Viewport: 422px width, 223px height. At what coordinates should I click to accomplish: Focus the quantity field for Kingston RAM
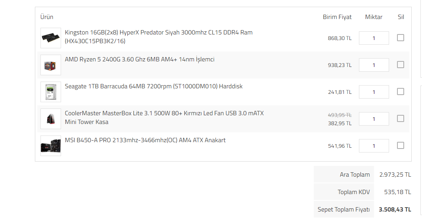374,38
